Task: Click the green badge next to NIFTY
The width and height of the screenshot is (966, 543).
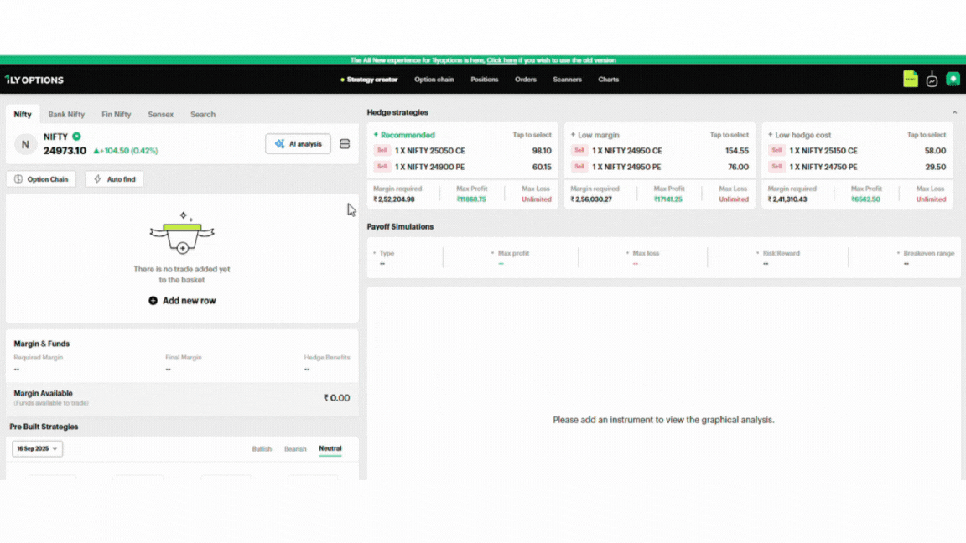Action: click(x=76, y=137)
